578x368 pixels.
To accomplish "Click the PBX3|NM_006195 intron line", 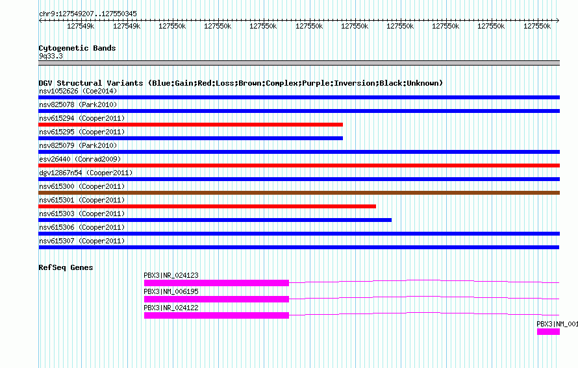I will 424,298.
